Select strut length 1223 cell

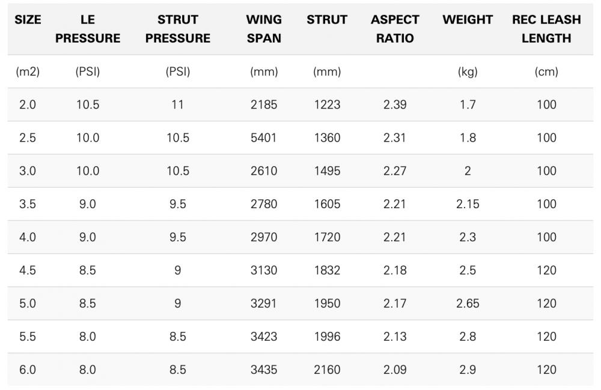pyautogui.click(x=327, y=105)
